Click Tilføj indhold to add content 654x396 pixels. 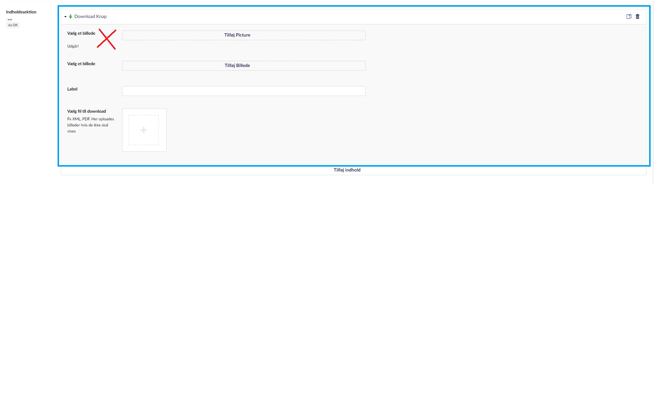(347, 170)
